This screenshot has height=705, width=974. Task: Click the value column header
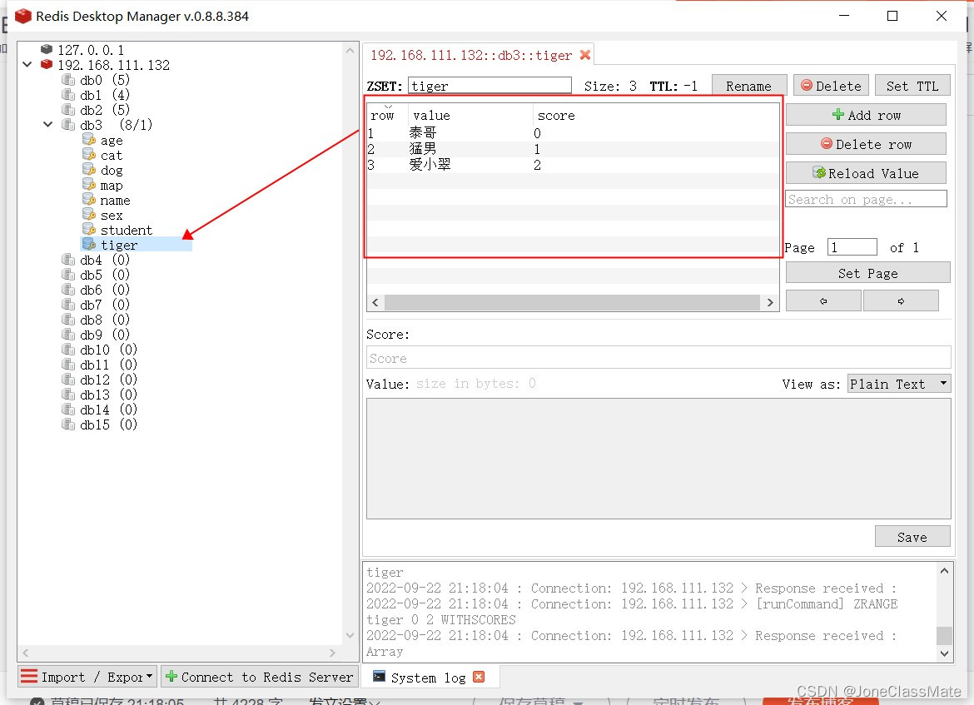(471, 115)
